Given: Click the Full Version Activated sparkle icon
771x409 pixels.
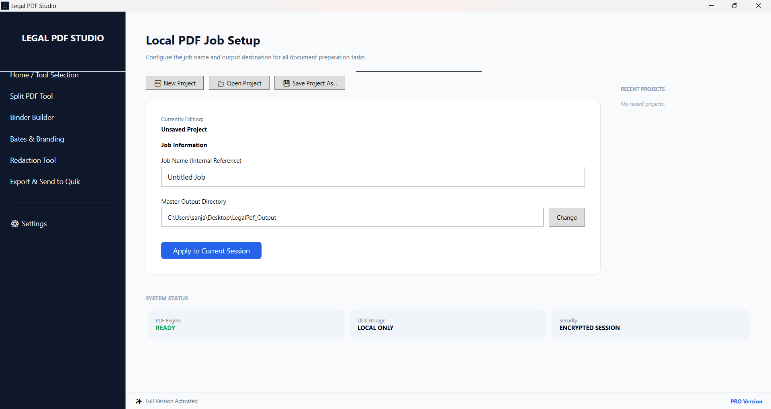Looking at the screenshot, I should click(139, 401).
